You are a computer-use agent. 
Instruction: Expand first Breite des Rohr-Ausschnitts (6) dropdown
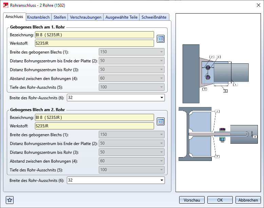(x=161, y=98)
